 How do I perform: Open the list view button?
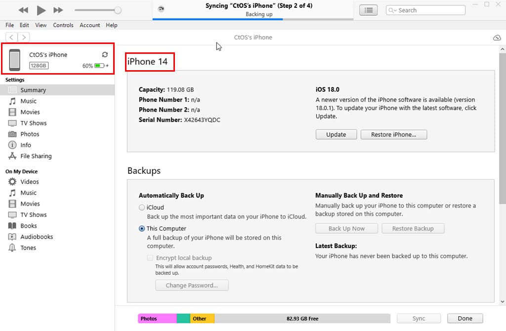pyautogui.click(x=369, y=10)
